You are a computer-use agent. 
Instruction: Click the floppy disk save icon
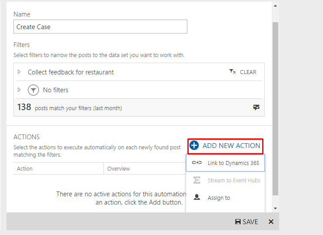(x=238, y=222)
